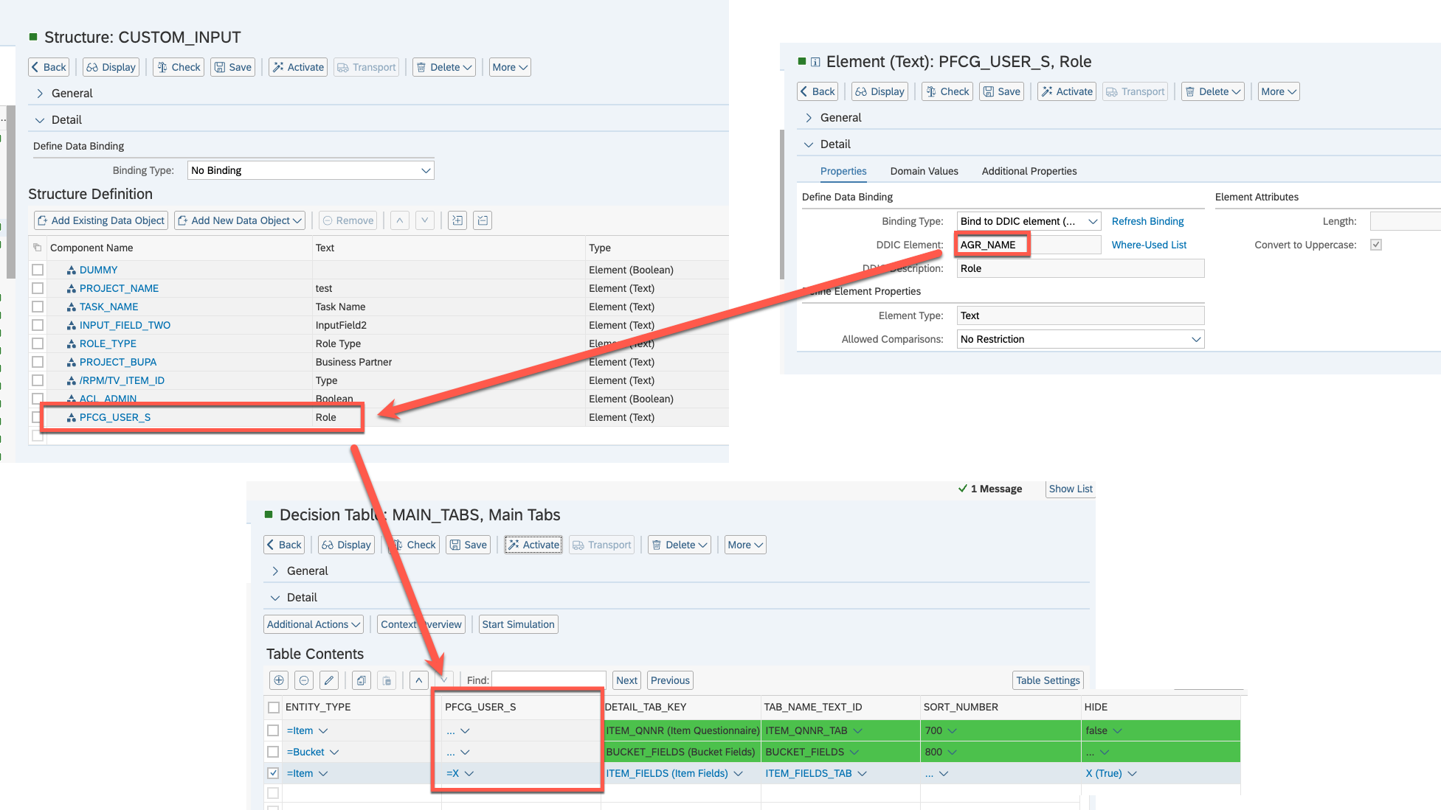
Task: Click move row up arrow in Table Contents
Action: [x=419, y=680]
